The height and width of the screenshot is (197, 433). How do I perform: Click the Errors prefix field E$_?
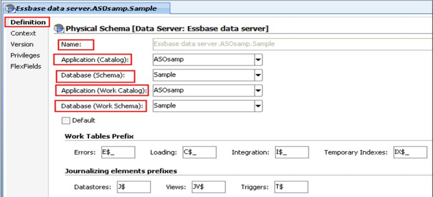coord(118,152)
